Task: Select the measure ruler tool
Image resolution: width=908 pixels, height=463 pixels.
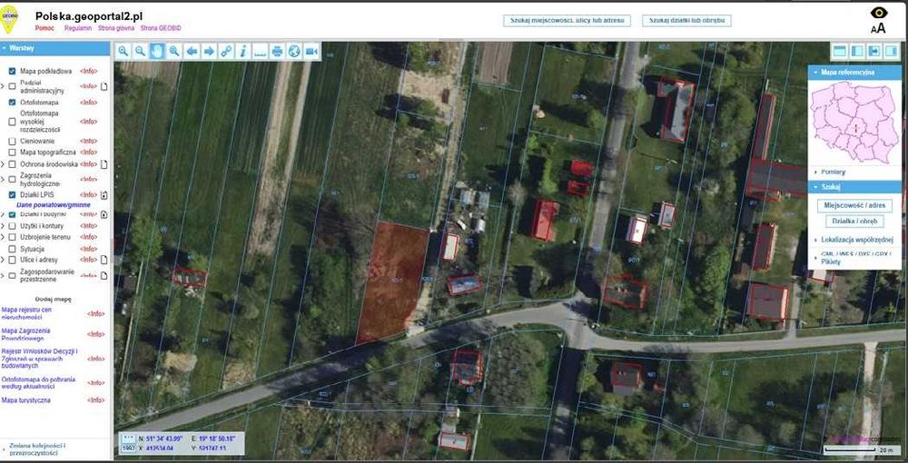Action: pos(261,51)
